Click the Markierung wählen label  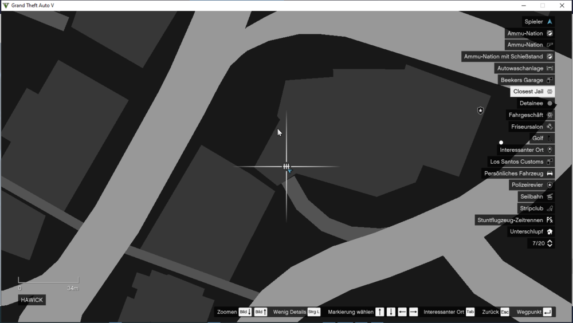tap(351, 312)
